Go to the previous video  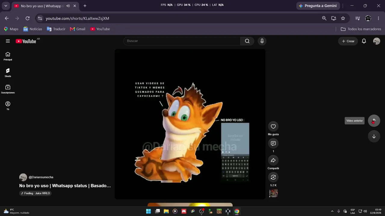[x=374, y=121]
